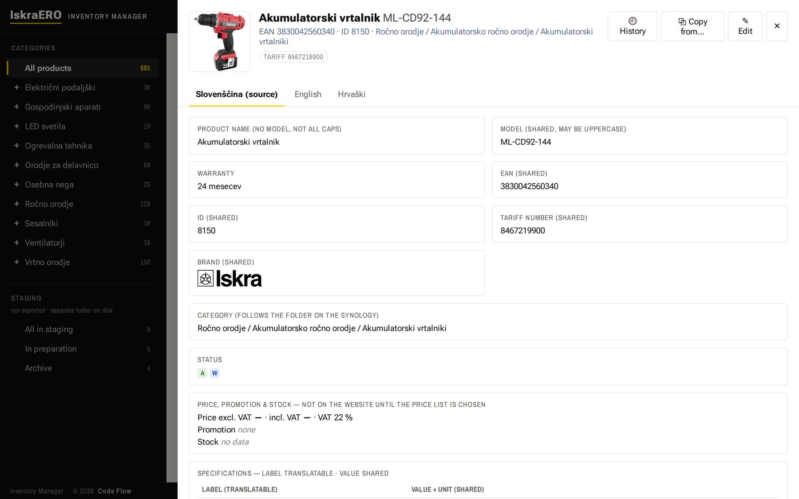Click the blue W status badge
This screenshot has height=499, width=799.
pos(215,373)
